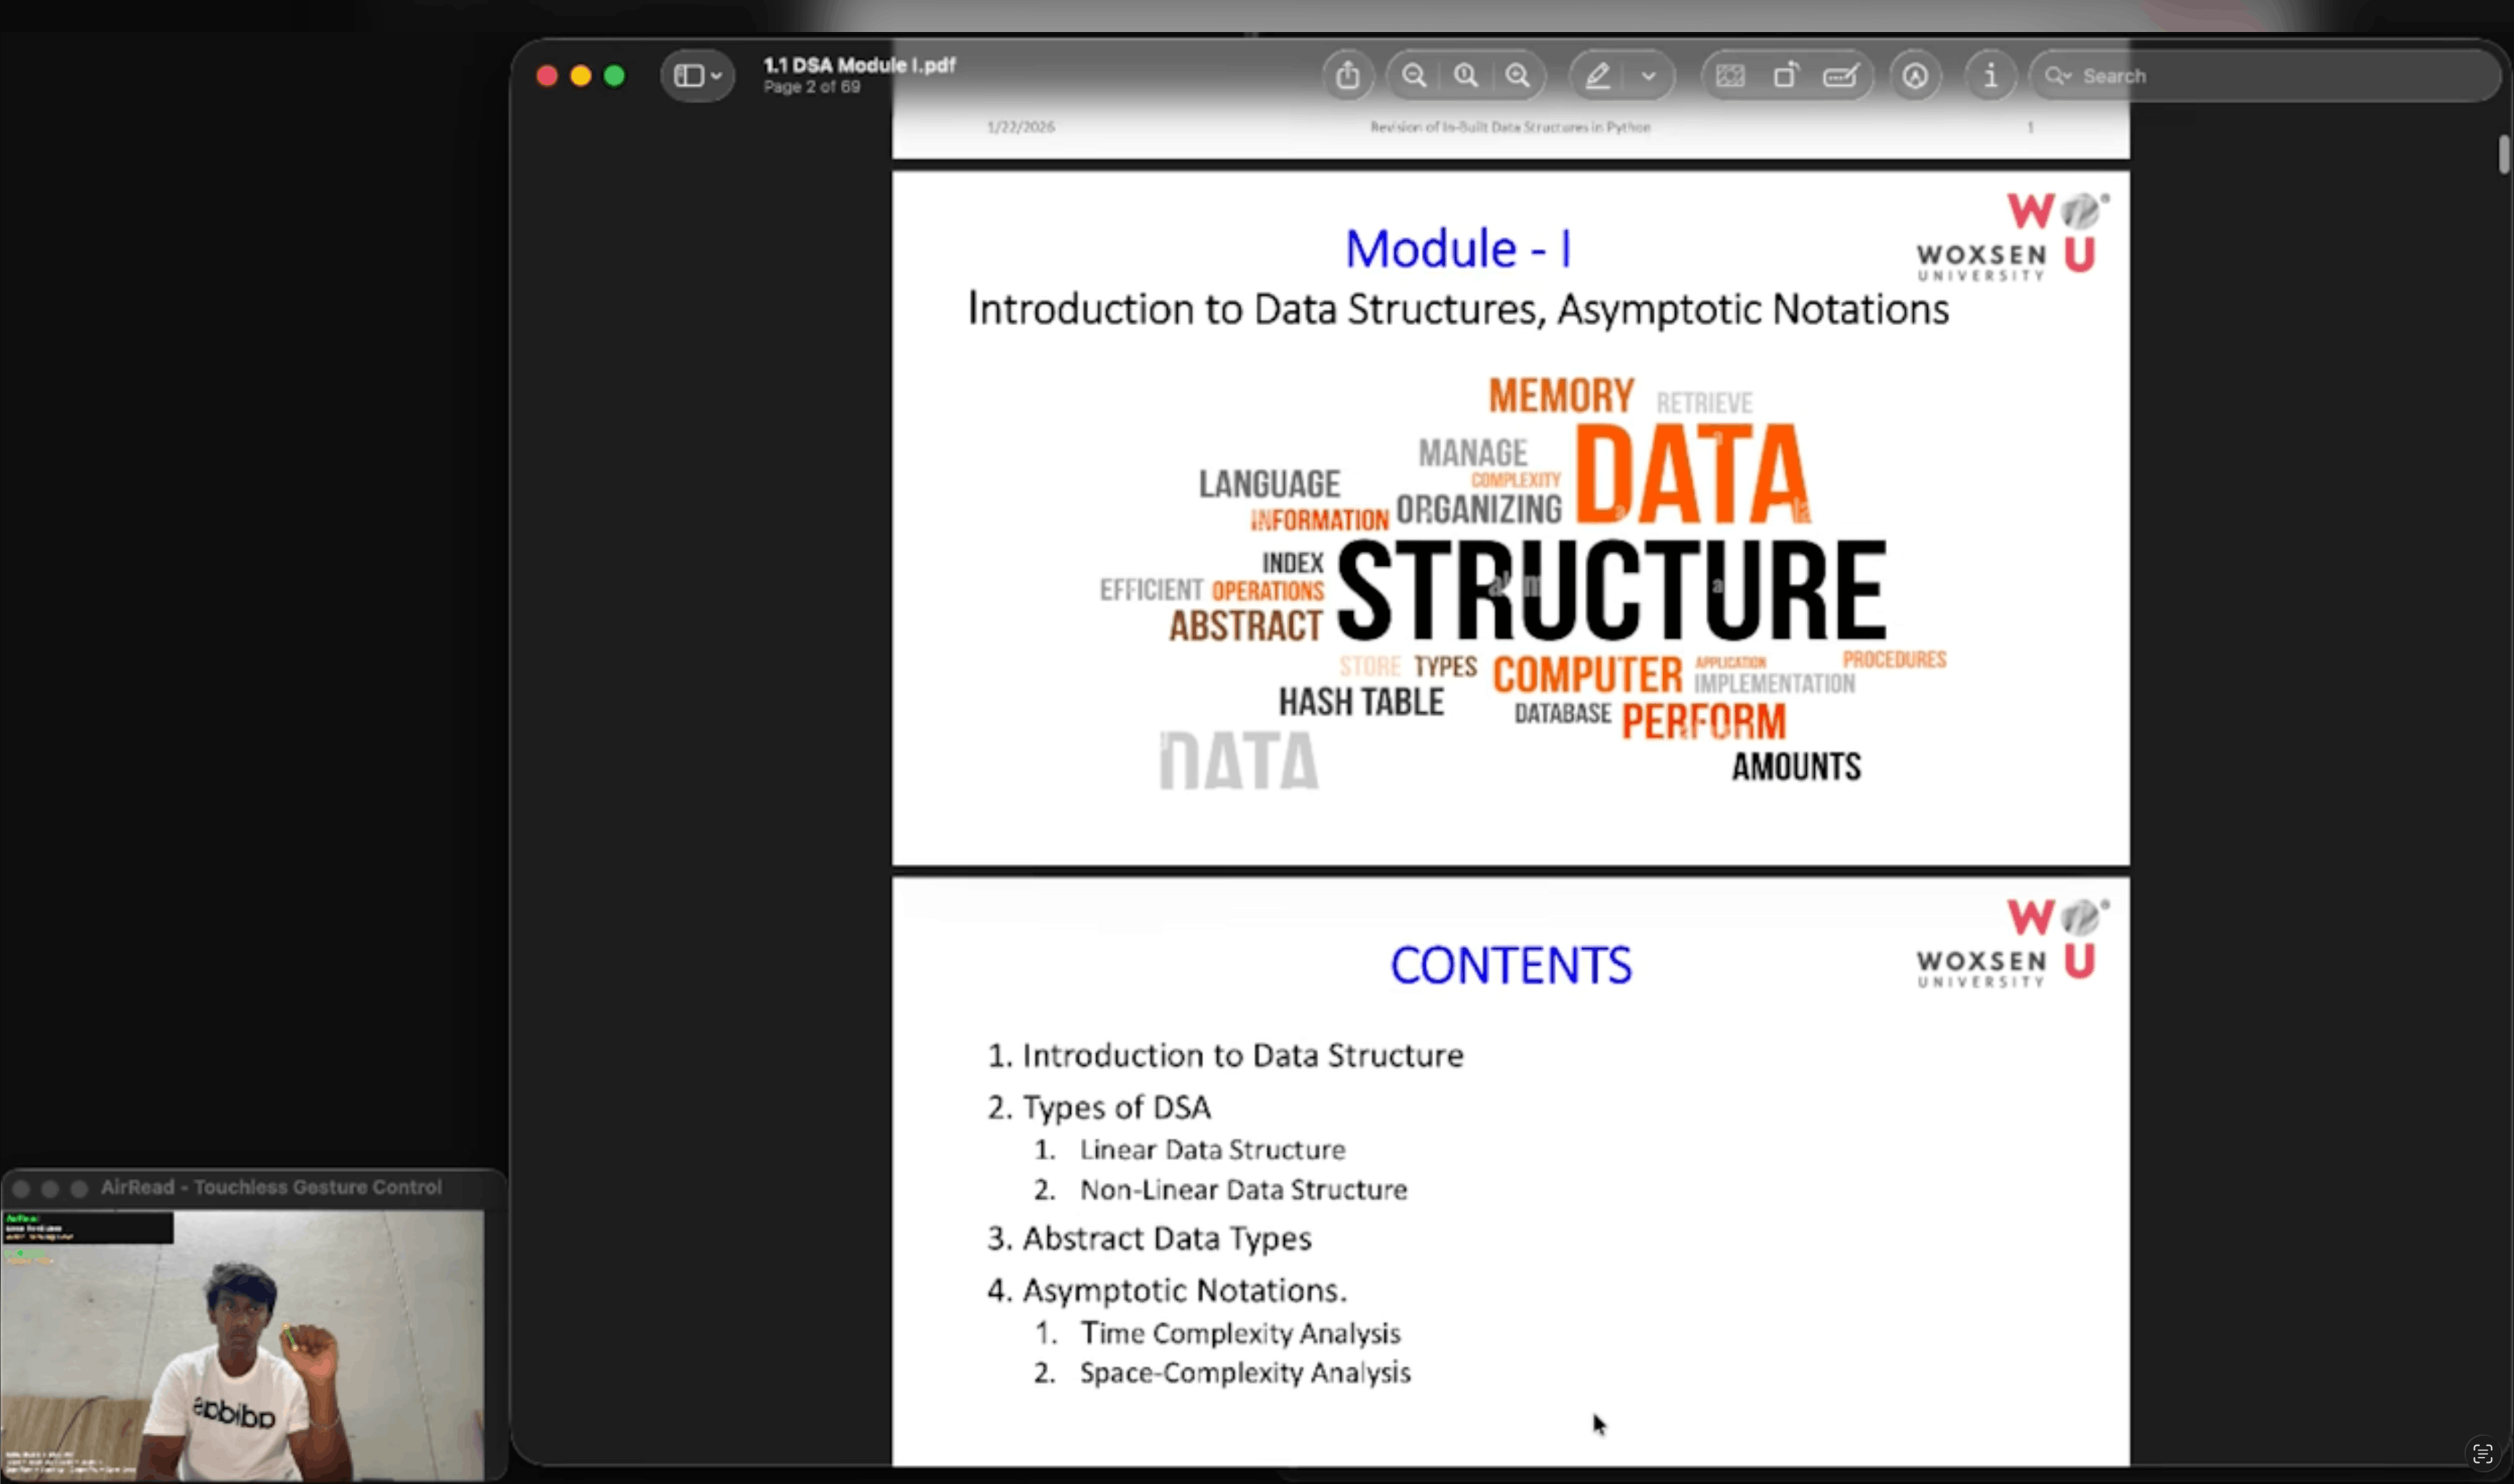This screenshot has height=1484, width=2514.
Task: Click the AirRead Touchless Gesture Control window title
Action: click(271, 1187)
